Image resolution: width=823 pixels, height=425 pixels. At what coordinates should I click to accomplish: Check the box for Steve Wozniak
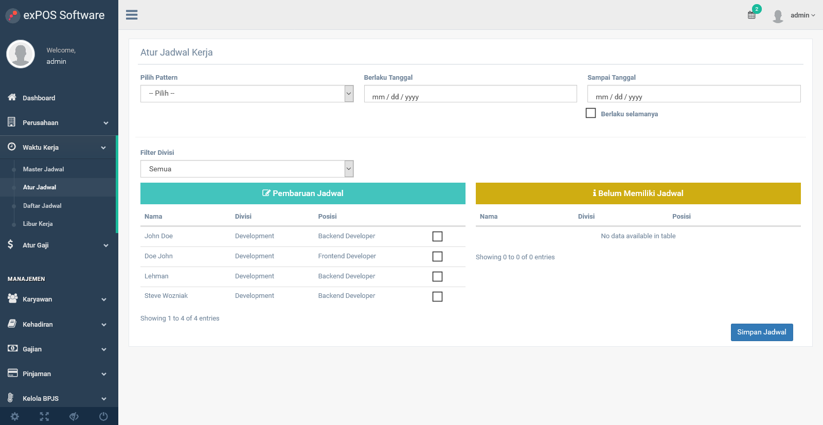pyautogui.click(x=437, y=296)
